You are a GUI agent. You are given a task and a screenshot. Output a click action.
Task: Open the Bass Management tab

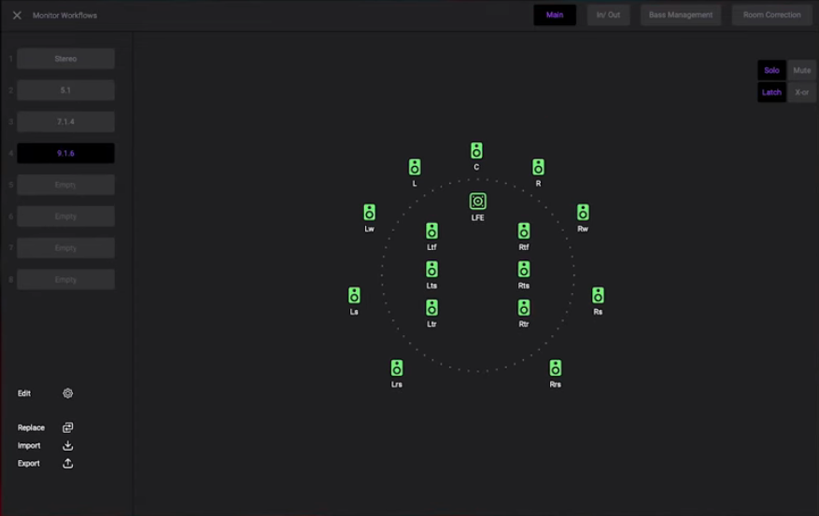[x=681, y=15]
